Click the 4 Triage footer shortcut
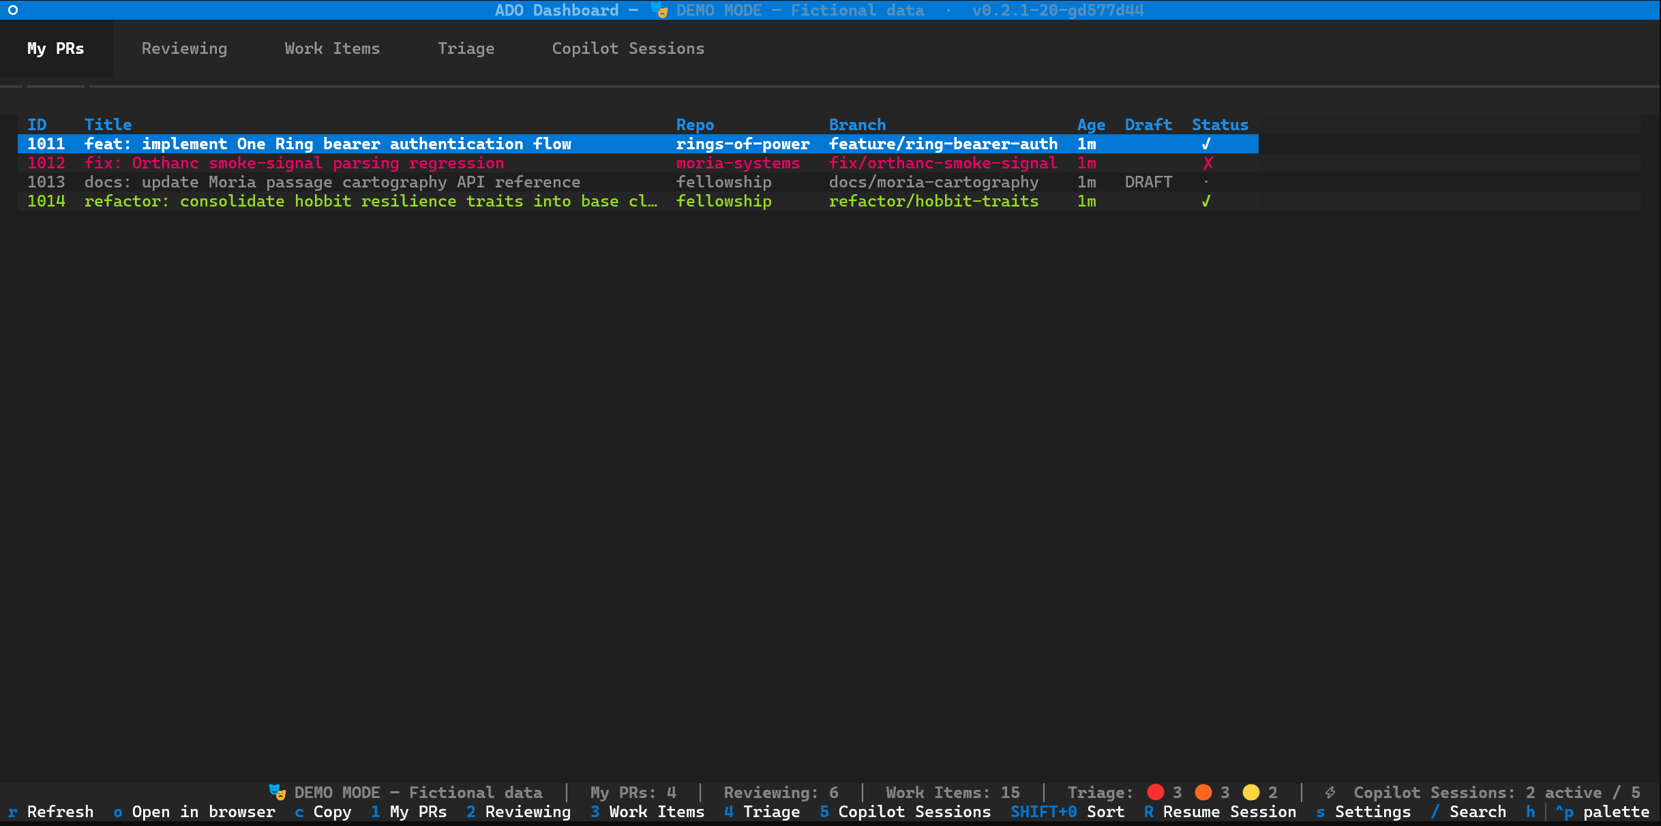The height and width of the screenshot is (826, 1661). click(762, 812)
